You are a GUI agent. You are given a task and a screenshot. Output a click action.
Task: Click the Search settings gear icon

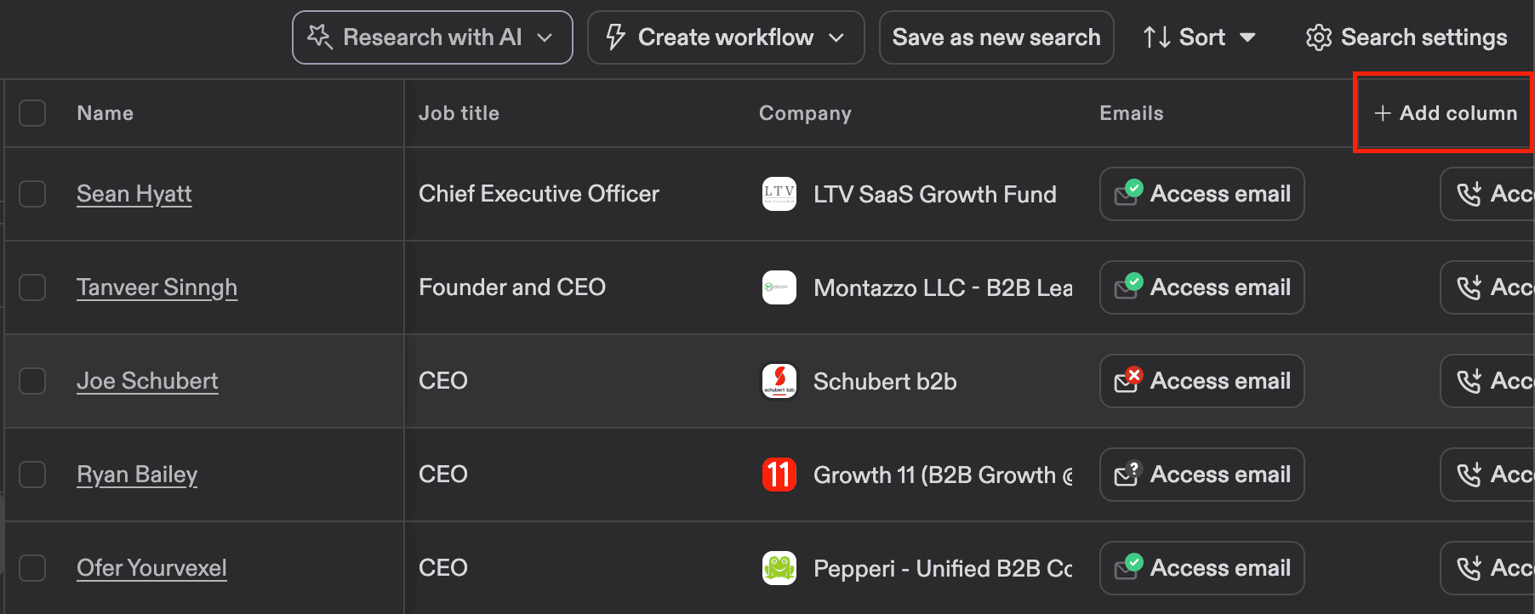click(x=1318, y=37)
